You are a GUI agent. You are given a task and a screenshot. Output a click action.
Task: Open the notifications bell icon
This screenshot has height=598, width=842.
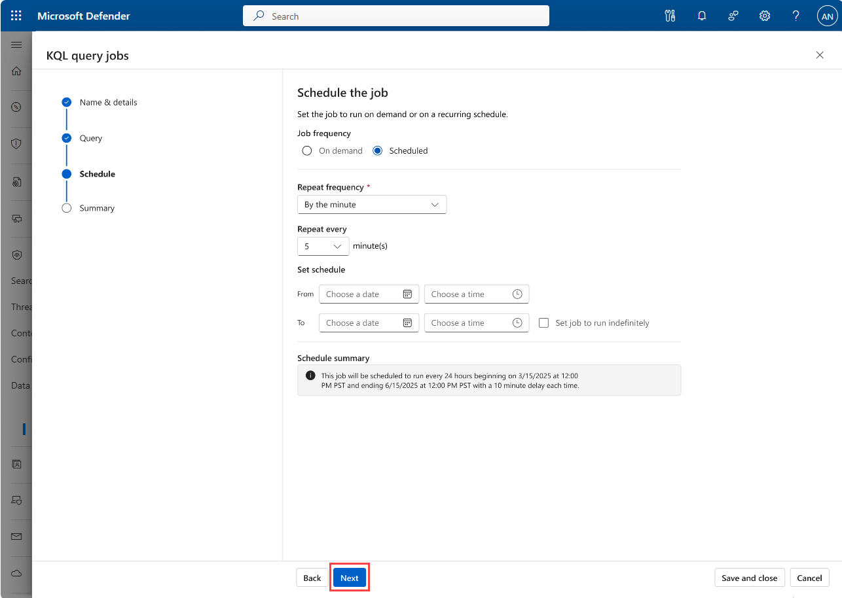tap(702, 16)
